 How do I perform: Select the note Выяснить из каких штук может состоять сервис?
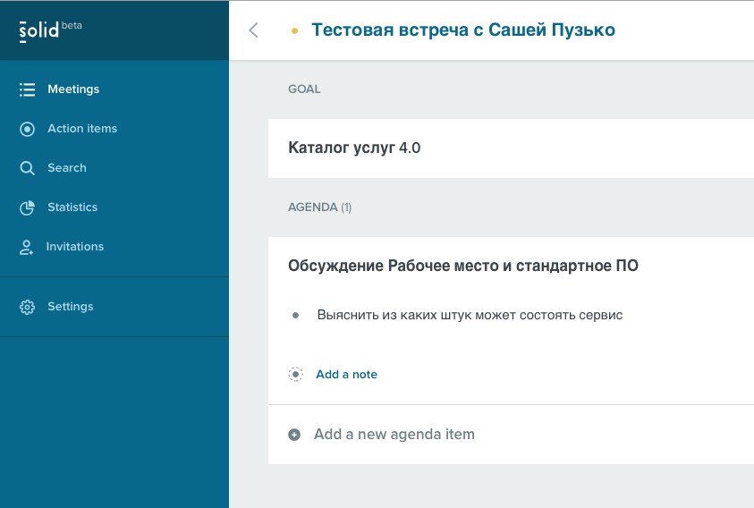click(470, 315)
